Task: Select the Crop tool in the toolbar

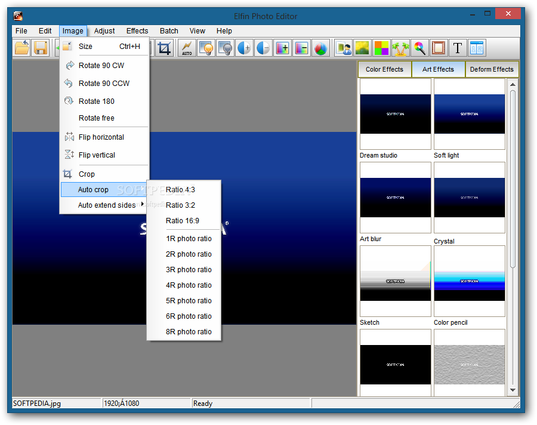Action: [164, 48]
